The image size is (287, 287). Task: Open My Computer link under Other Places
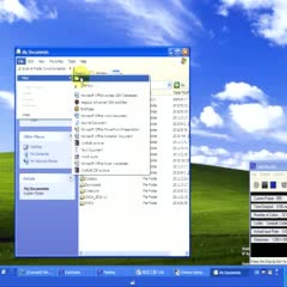(40, 154)
